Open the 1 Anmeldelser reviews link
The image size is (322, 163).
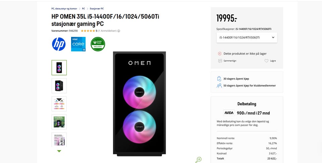click(x=107, y=31)
